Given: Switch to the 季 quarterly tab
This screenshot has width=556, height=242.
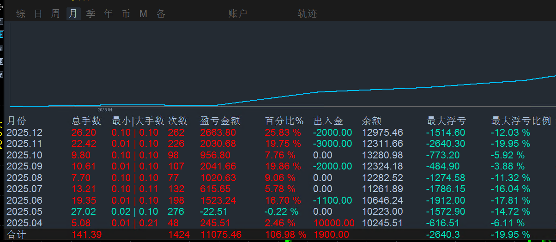Looking at the screenshot, I should pos(91,14).
